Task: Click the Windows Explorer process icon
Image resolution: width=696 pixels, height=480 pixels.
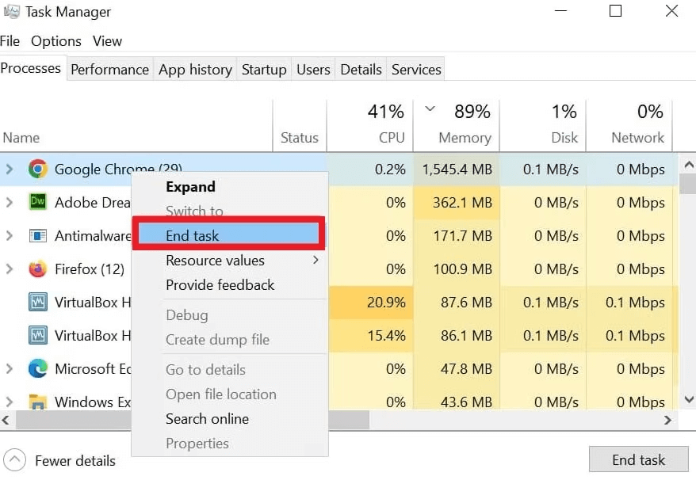Action: [38, 402]
